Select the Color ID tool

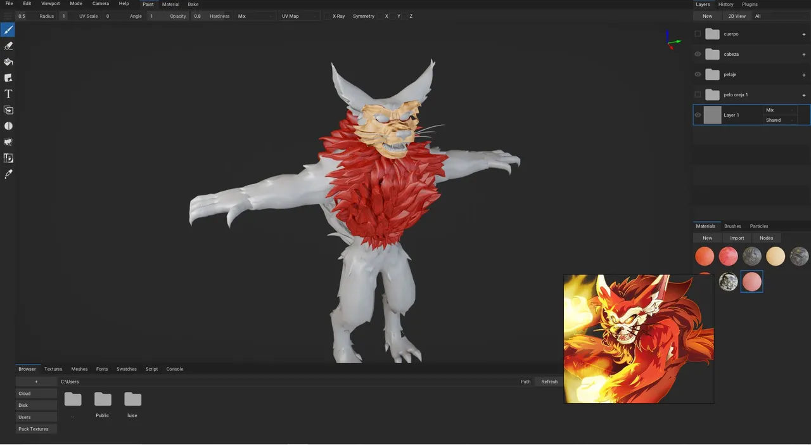point(8,158)
